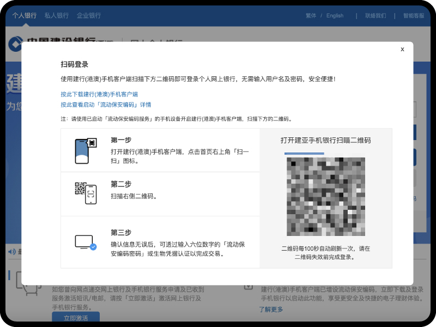This screenshot has height=327, width=436.
Task: Open the 联络我们 contact link
Action: coord(376,16)
